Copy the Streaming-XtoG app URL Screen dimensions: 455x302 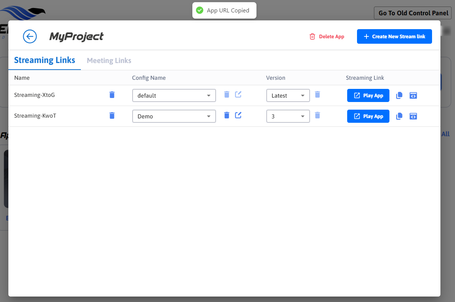click(x=399, y=95)
